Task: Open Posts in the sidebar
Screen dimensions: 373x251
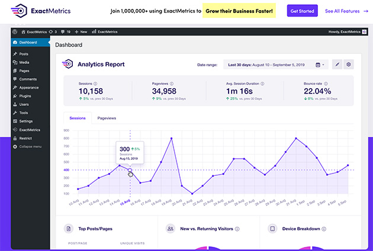Action: (24, 54)
